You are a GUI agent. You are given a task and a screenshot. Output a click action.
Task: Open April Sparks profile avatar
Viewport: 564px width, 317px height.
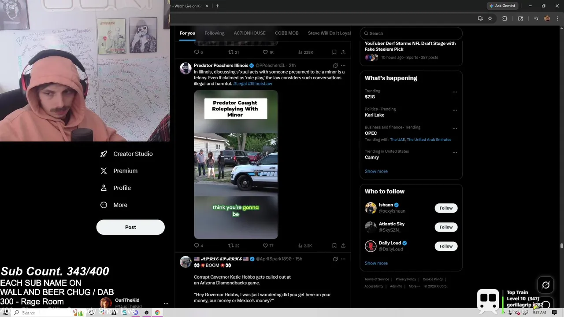tap(186, 262)
